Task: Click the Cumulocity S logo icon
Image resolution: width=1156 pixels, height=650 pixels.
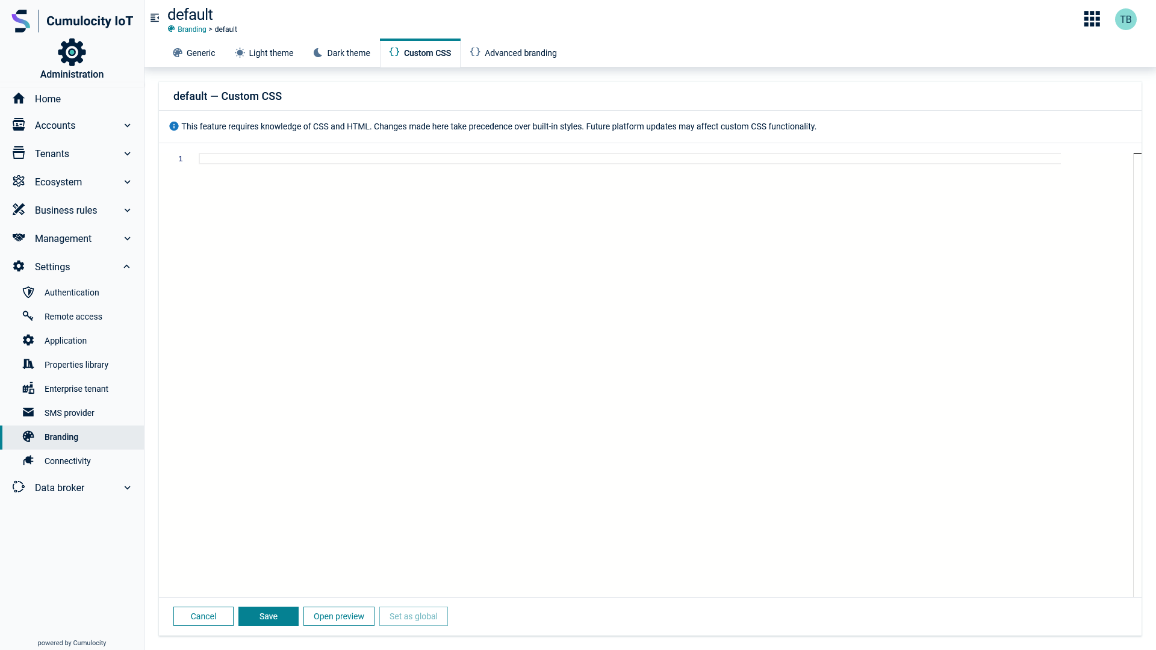Action: [20, 21]
